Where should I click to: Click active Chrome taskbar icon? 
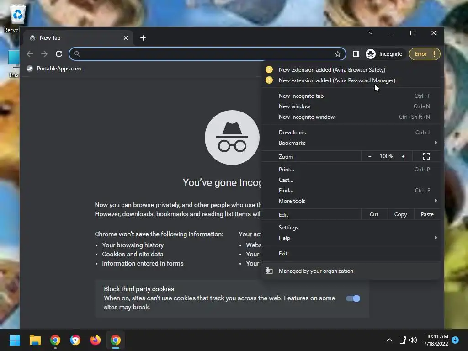point(116,340)
